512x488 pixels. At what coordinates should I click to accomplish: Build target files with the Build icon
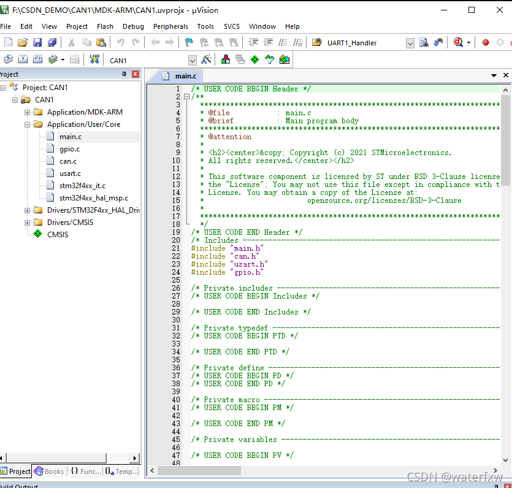[23, 59]
